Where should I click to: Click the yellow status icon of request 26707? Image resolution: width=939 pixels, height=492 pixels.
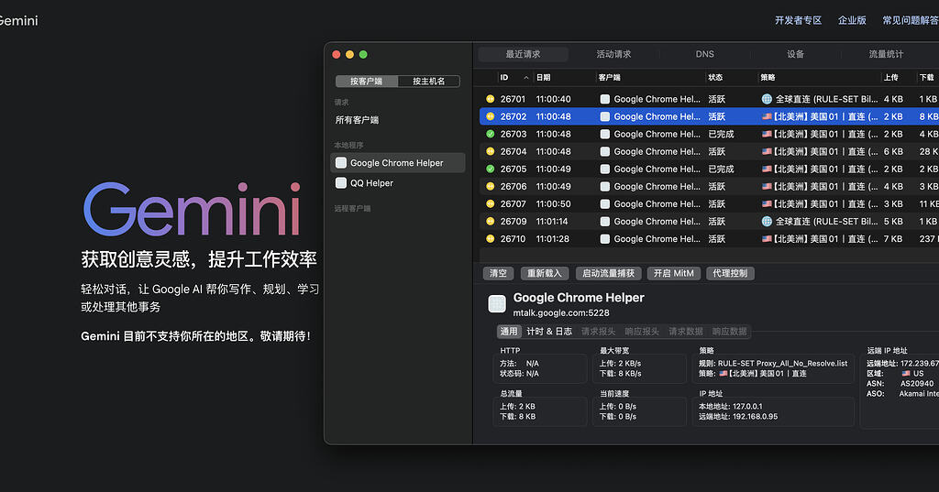(x=490, y=203)
